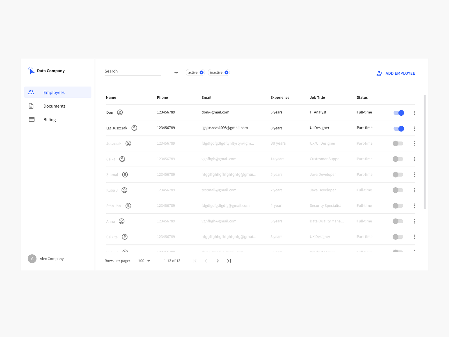Click the Billing card icon in sidebar
Image resolution: width=449 pixels, height=337 pixels.
pyautogui.click(x=31, y=119)
